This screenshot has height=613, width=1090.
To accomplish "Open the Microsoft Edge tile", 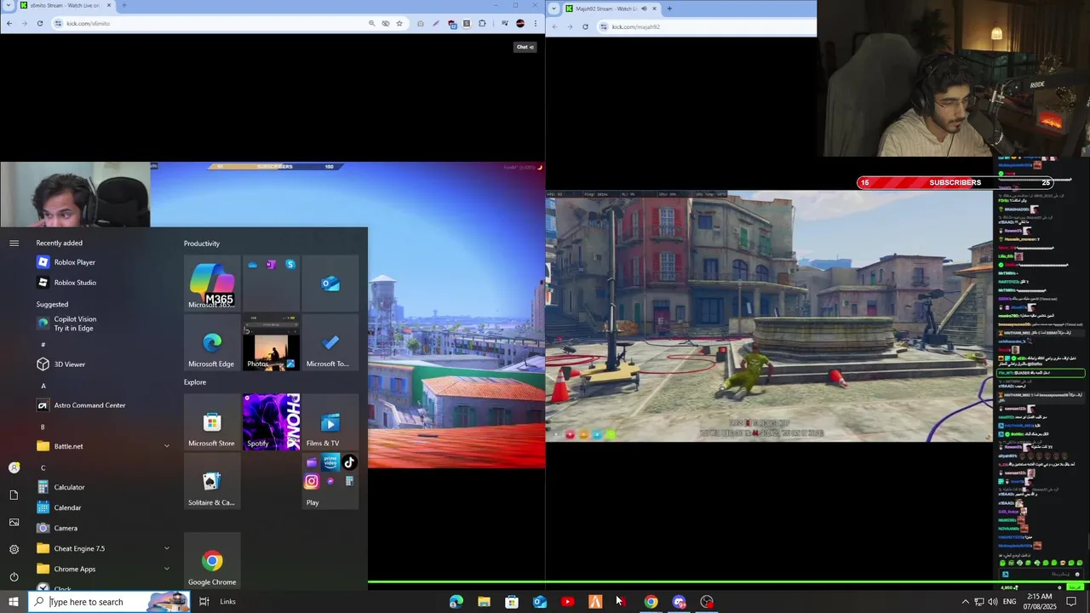I will click(212, 343).
